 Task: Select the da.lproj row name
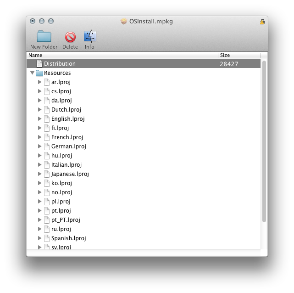(x=61, y=101)
